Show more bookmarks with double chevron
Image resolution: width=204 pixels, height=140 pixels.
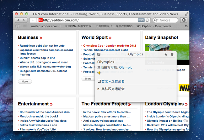tap(186, 26)
